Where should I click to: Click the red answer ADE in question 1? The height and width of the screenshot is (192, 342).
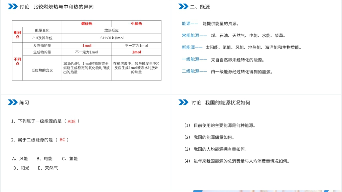click(x=71, y=121)
